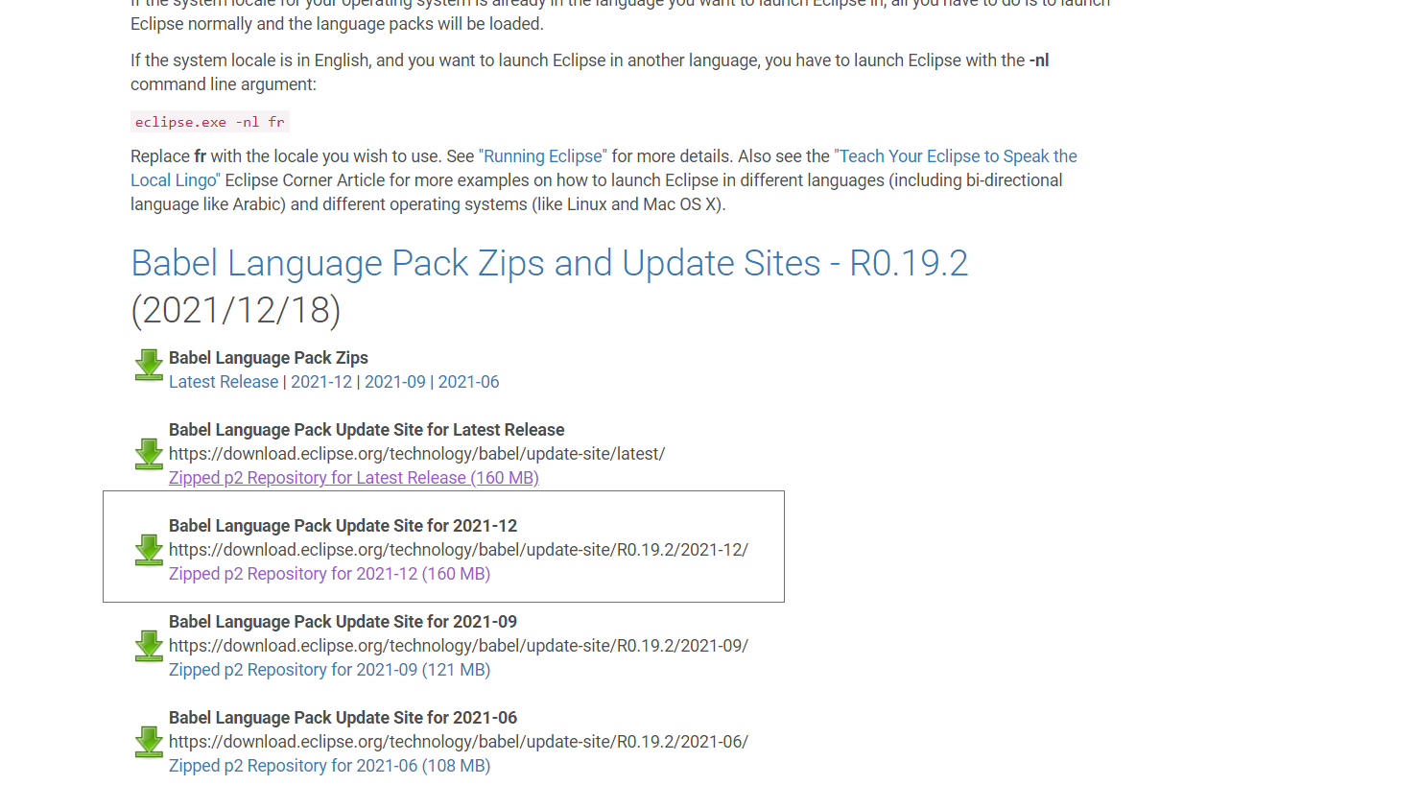The height and width of the screenshot is (809, 1420).
Task: Download Zipped p2 Repository for Latest Release
Action: click(x=354, y=478)
